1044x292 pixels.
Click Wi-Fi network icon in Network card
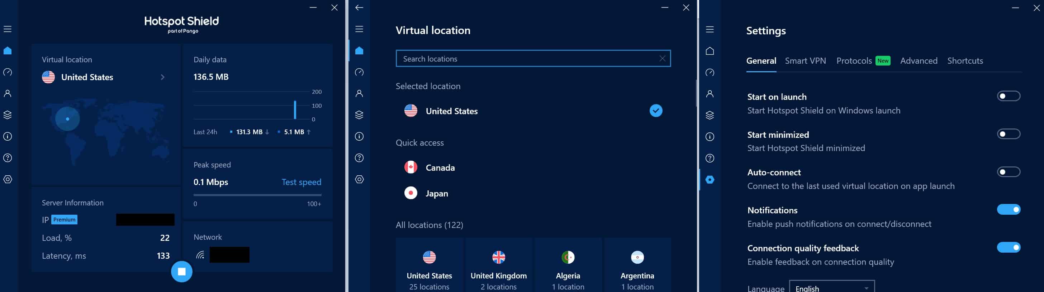(200, 255)
